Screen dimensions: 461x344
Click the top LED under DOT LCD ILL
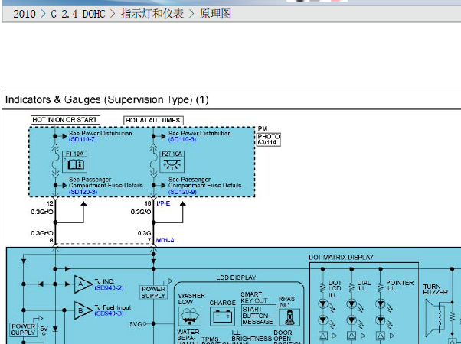323,303
